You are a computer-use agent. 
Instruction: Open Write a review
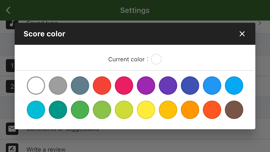click(46, 149)
